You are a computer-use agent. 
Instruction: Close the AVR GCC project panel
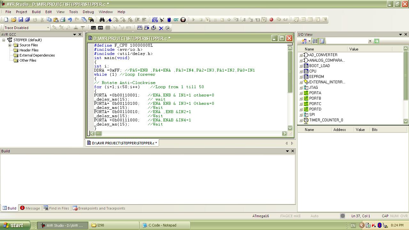click(80, 34)
